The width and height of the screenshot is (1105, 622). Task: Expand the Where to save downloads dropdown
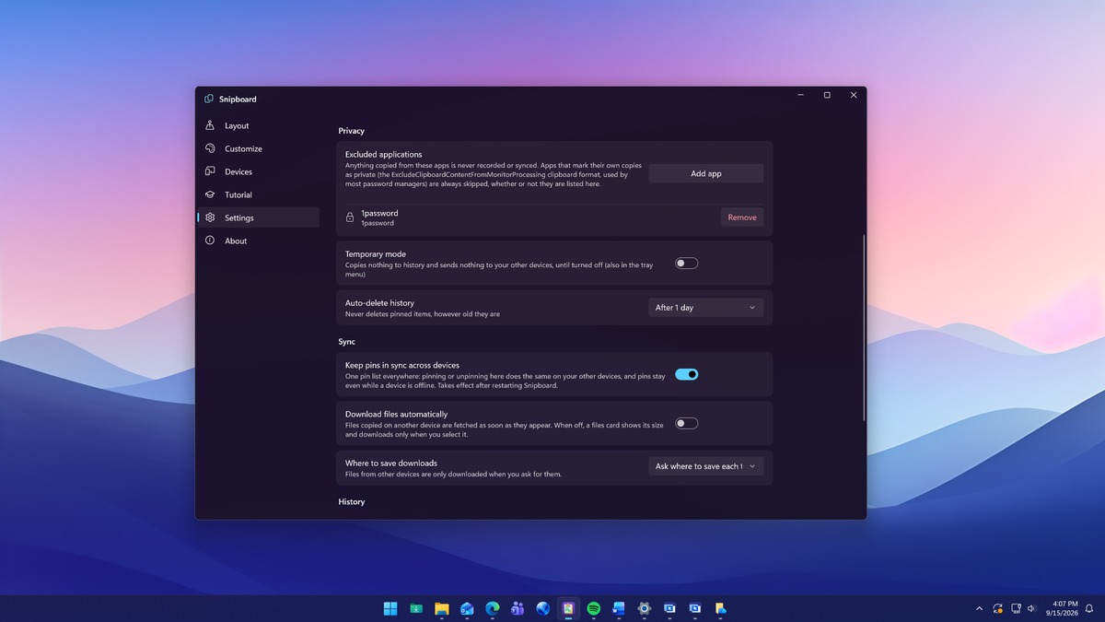pos(706,466)
